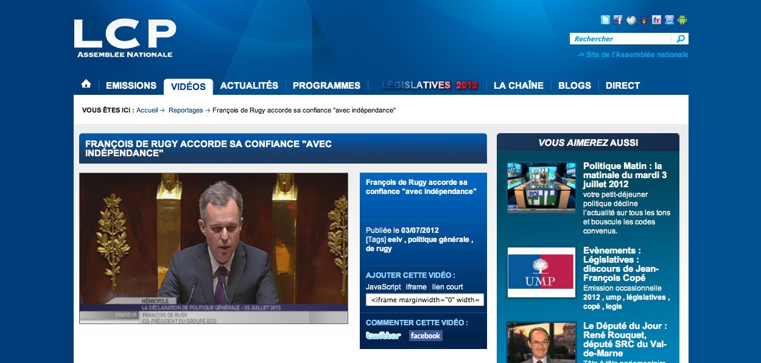Click the Wikipedia icon in the top bar
This screenshot has height=363, width=761.
631,19
